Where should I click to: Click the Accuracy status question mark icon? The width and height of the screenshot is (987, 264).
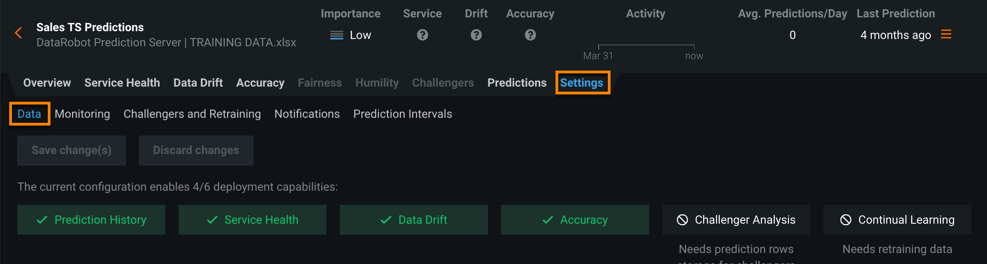[530, 35]
